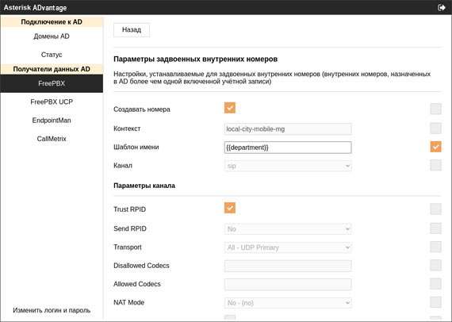Viewport: 452px width, 322px height.
Task: Uncheck the Создавать номера checkbox
Action: click(x=230, y=108)
